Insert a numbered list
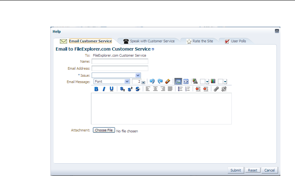295x176 pixels. click(188, 89)
